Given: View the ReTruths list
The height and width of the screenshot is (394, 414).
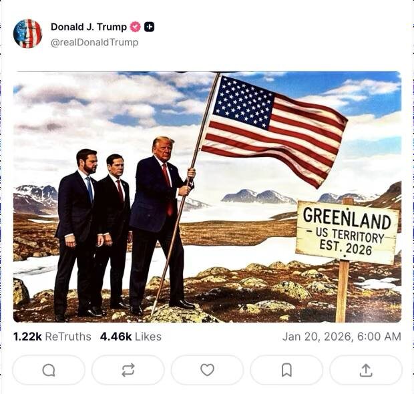Looking at the screenshot, I should coord(68,337).
